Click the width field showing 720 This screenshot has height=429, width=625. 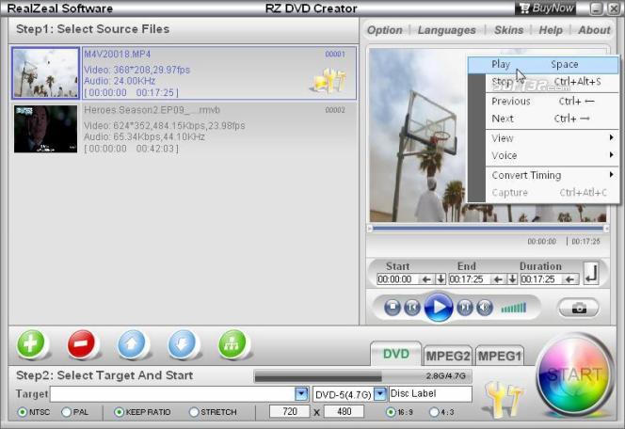pyautogui.click(x=289, y=411)
